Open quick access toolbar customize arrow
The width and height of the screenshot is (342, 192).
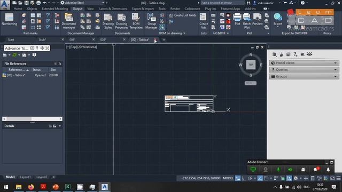click(107, 3)
